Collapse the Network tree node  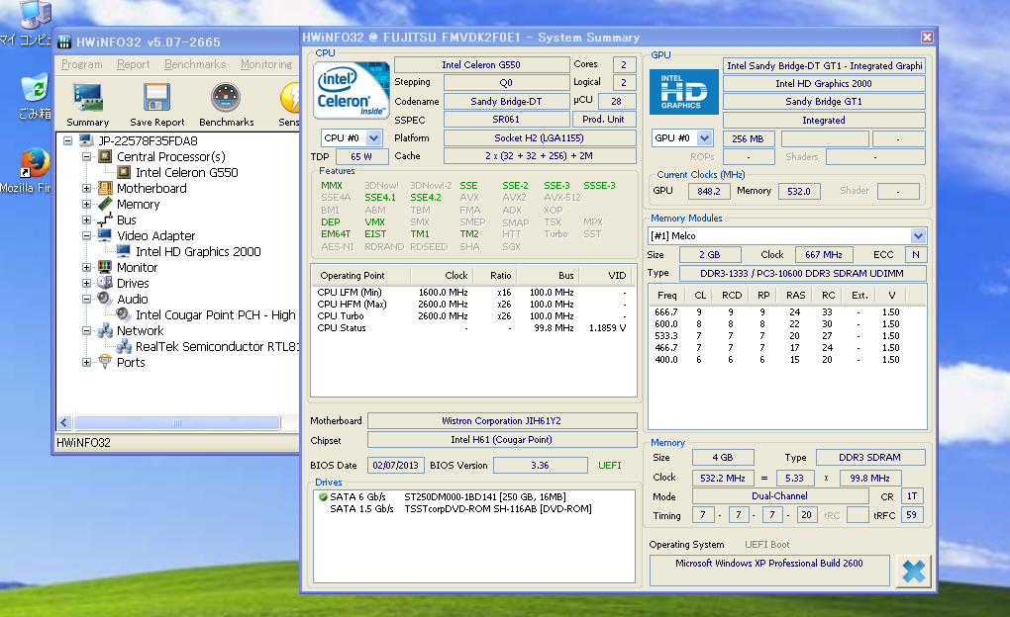(86, 330)
